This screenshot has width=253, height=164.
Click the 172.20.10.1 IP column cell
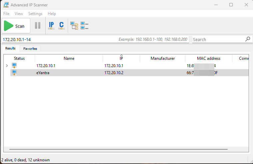114,66
